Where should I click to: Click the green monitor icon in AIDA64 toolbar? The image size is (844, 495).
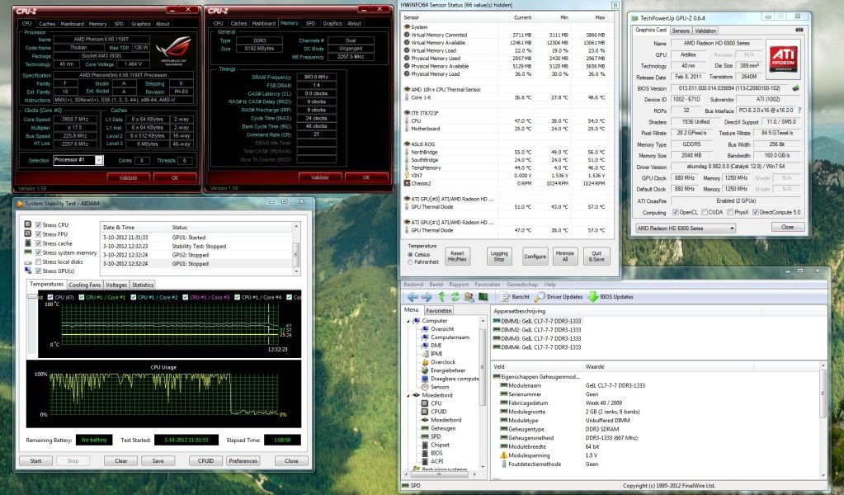pyautogui.click(x=483, y=297)
